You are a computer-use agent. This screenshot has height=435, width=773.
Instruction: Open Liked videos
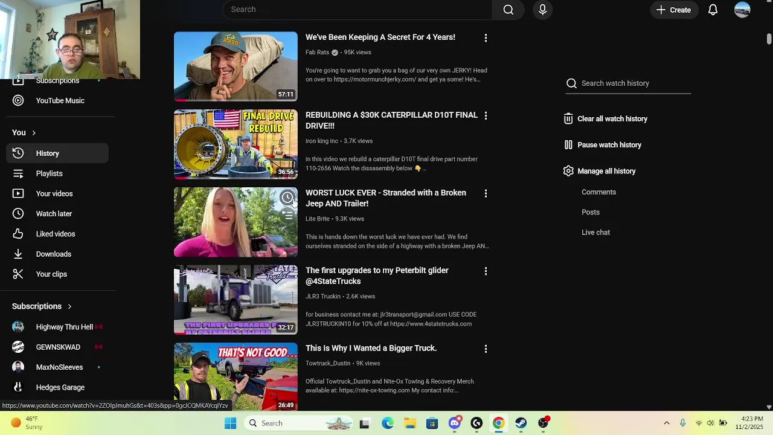(x=57, y=234)
